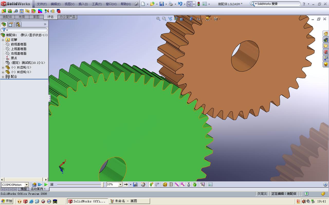Open the 视图(V) menu

pos(69,4)
